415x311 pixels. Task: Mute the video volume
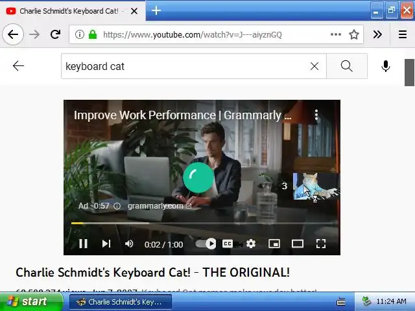tap(129, 244)
